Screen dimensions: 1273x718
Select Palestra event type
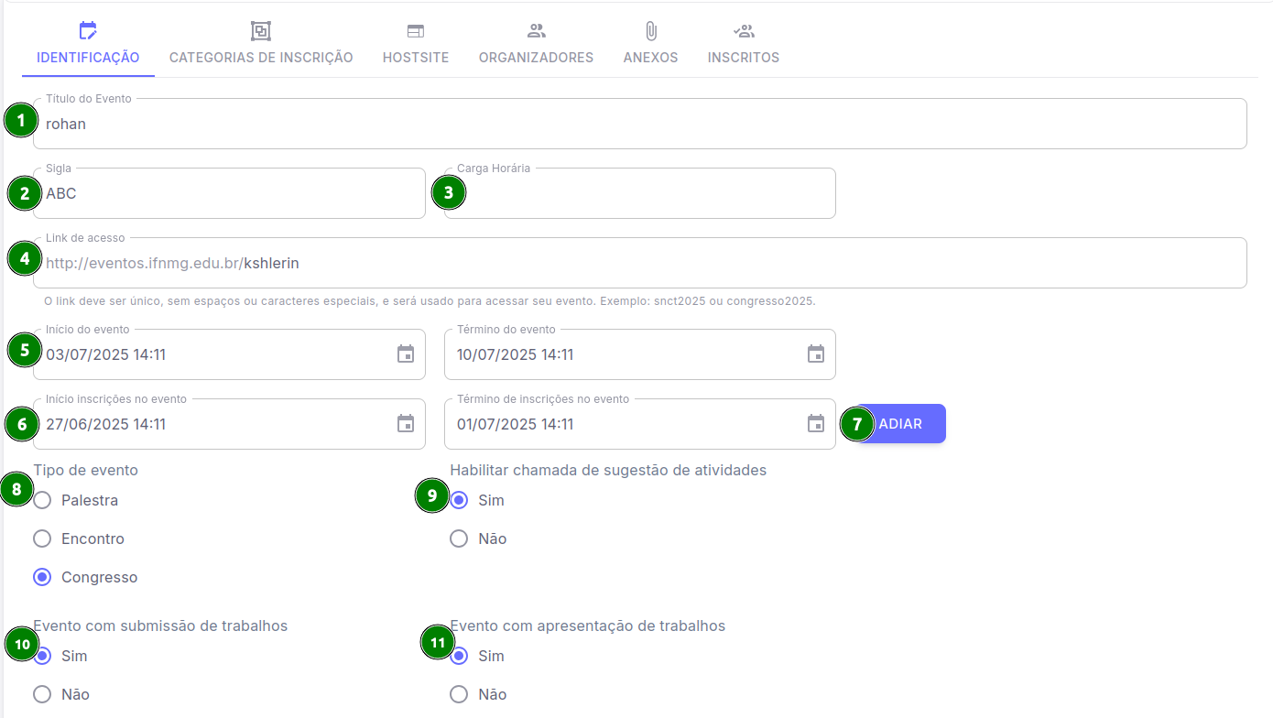(42, 500)
